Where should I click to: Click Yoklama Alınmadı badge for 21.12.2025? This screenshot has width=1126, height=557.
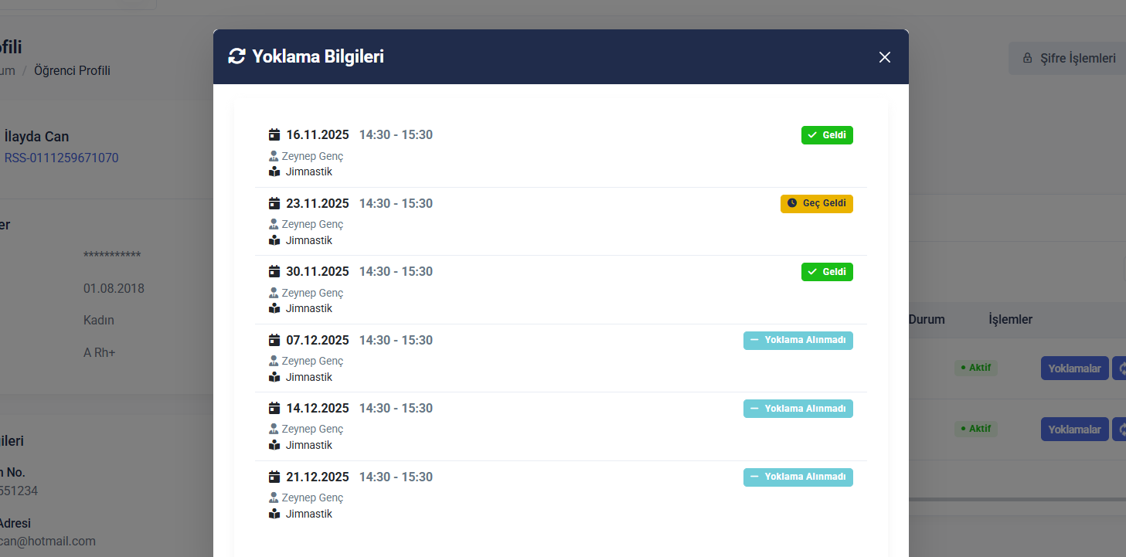[798, 477]
